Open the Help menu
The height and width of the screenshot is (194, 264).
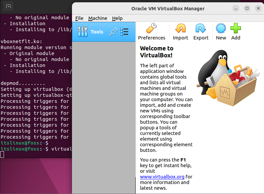[x=117, y=18]
